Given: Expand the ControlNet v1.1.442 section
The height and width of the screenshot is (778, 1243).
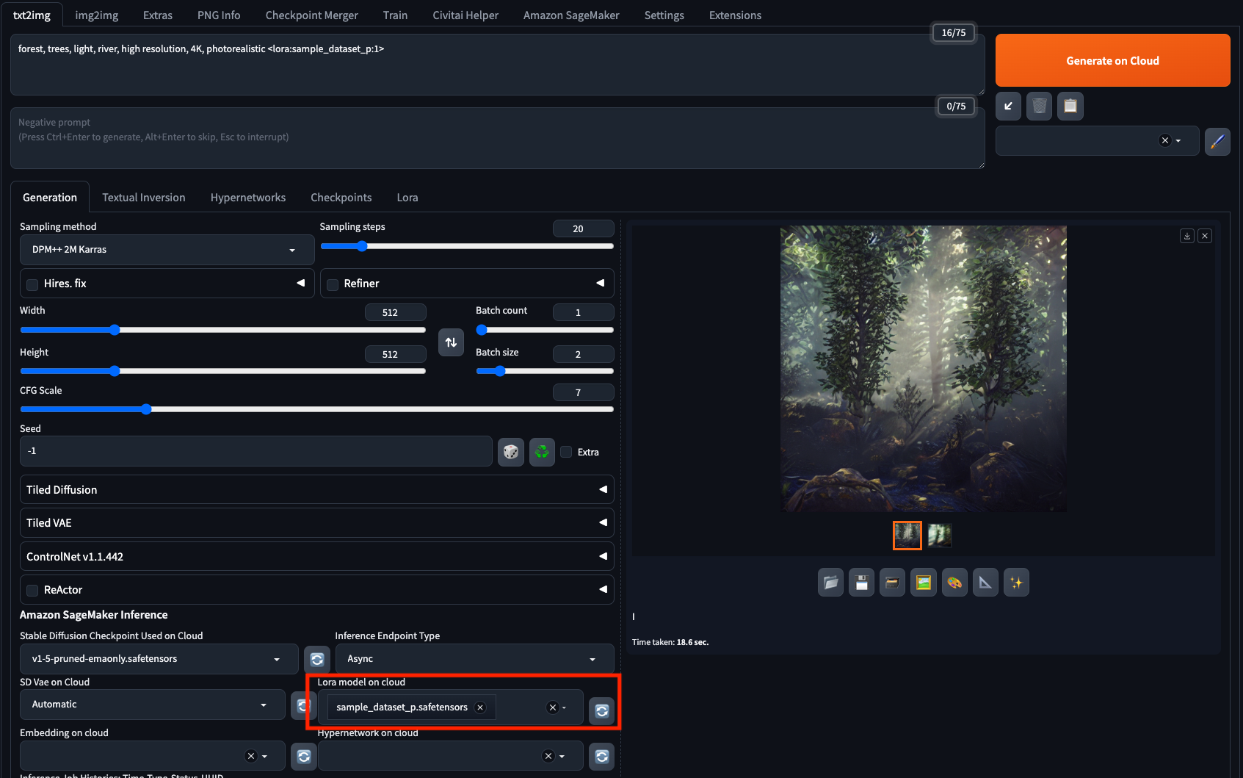Looking at the screenshot, I should pos(316,556).
